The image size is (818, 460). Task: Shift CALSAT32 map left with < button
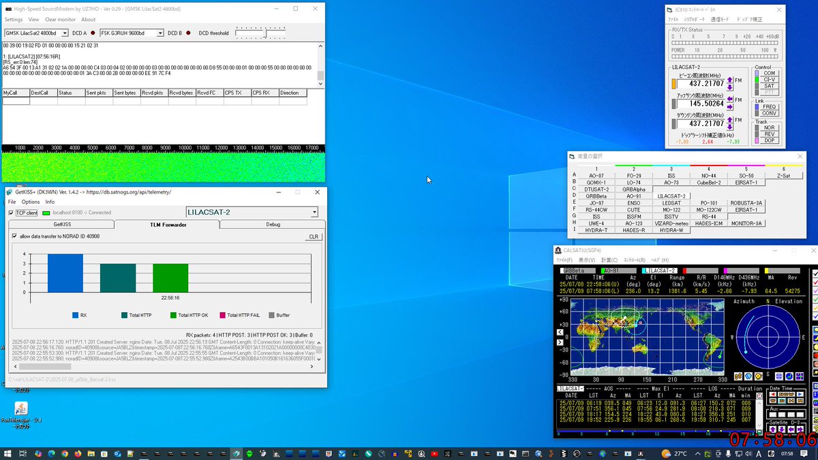(x=561, y=332)
